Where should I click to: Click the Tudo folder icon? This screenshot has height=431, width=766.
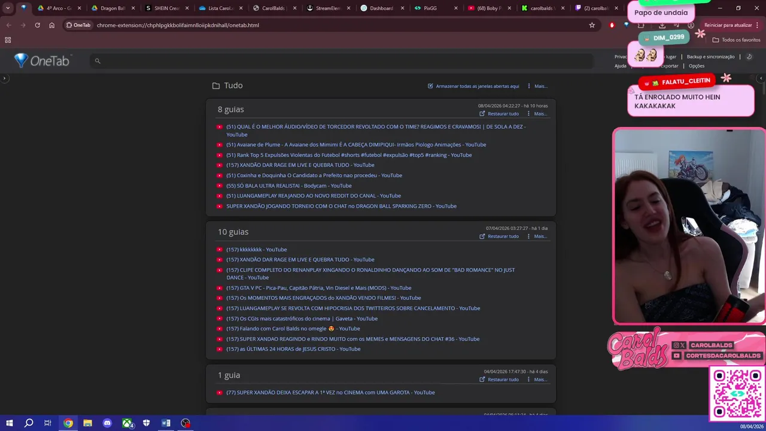pos(216,86)
